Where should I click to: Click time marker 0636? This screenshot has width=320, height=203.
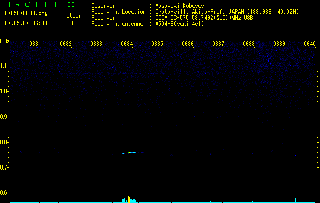pos(188,44)
